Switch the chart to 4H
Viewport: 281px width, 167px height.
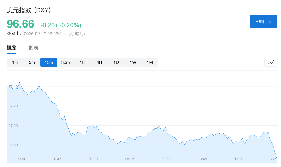point(99,62)
